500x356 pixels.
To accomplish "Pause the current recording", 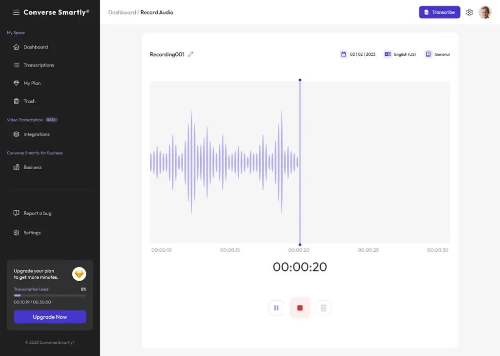I will coord(276,308).
